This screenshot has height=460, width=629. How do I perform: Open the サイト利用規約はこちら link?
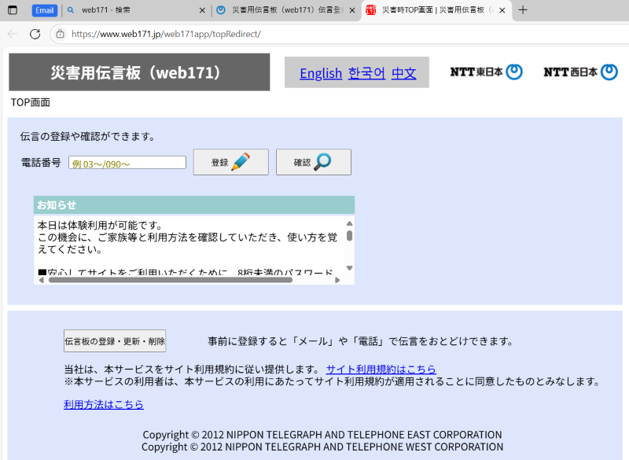coord(381,369)
